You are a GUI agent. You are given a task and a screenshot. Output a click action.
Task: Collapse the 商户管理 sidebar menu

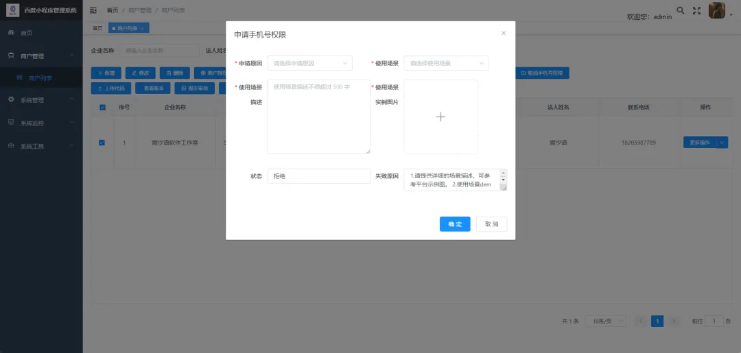point(41,56)
